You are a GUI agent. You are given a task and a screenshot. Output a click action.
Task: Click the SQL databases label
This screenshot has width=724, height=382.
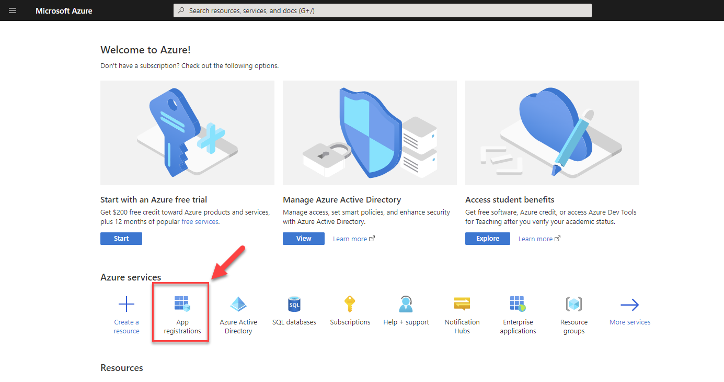[x=294, y=322]
